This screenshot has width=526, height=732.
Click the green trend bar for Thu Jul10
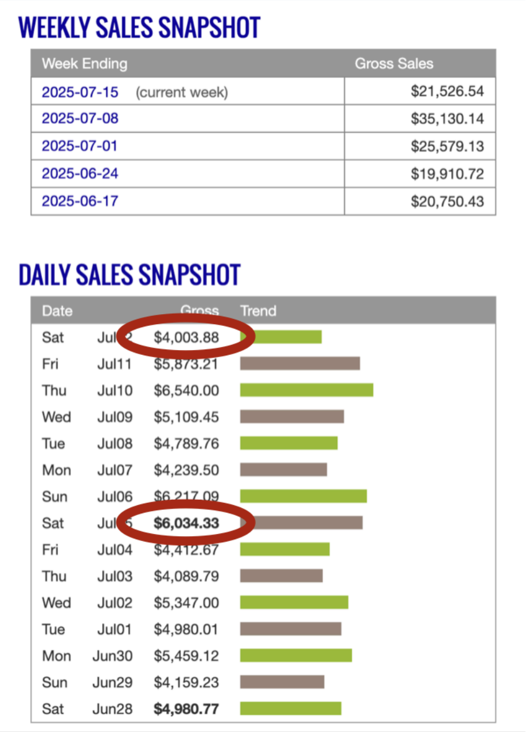tap(307, 390)
